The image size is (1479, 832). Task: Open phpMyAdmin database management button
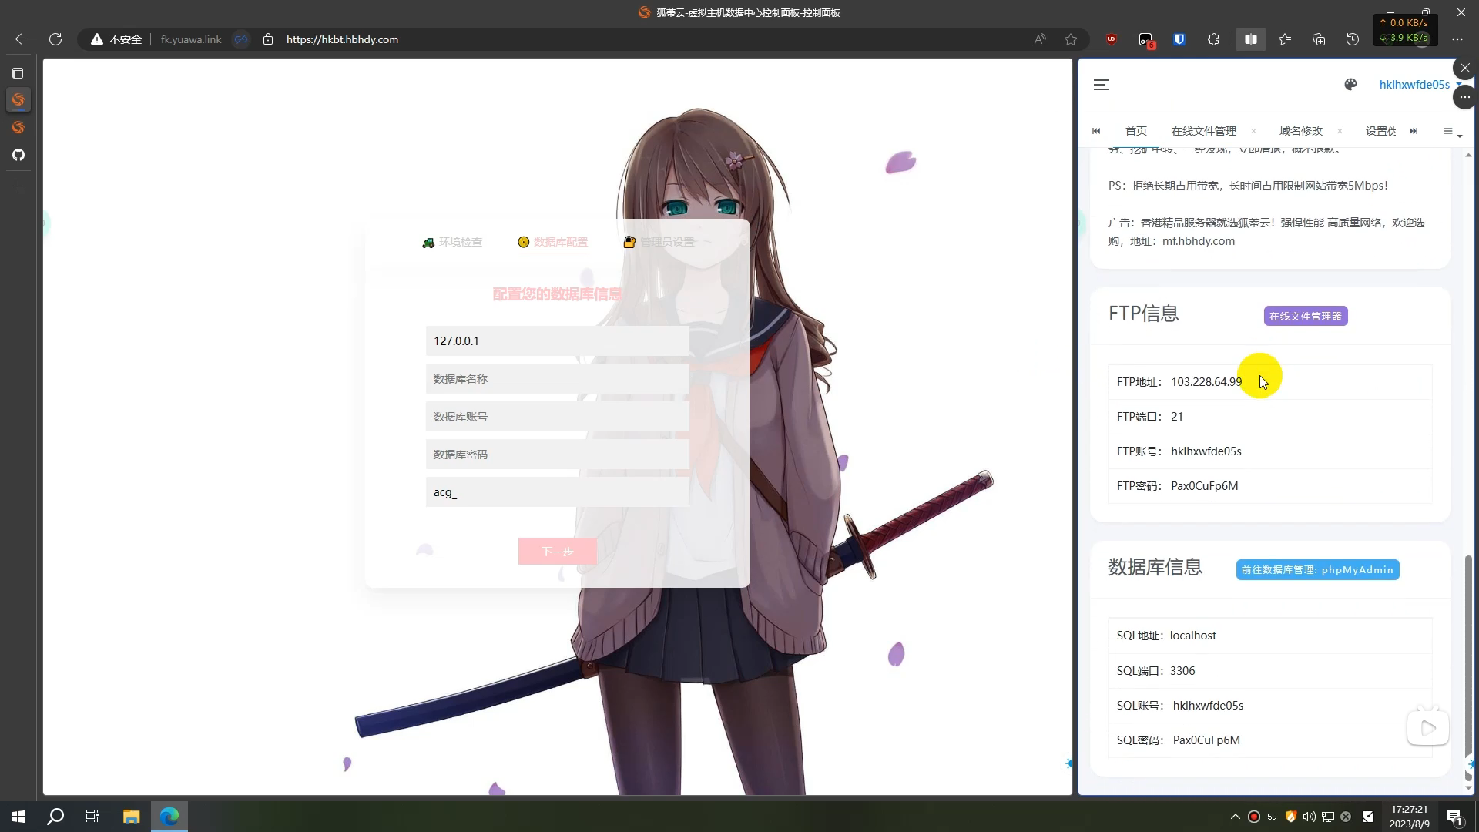(1317, 570)
